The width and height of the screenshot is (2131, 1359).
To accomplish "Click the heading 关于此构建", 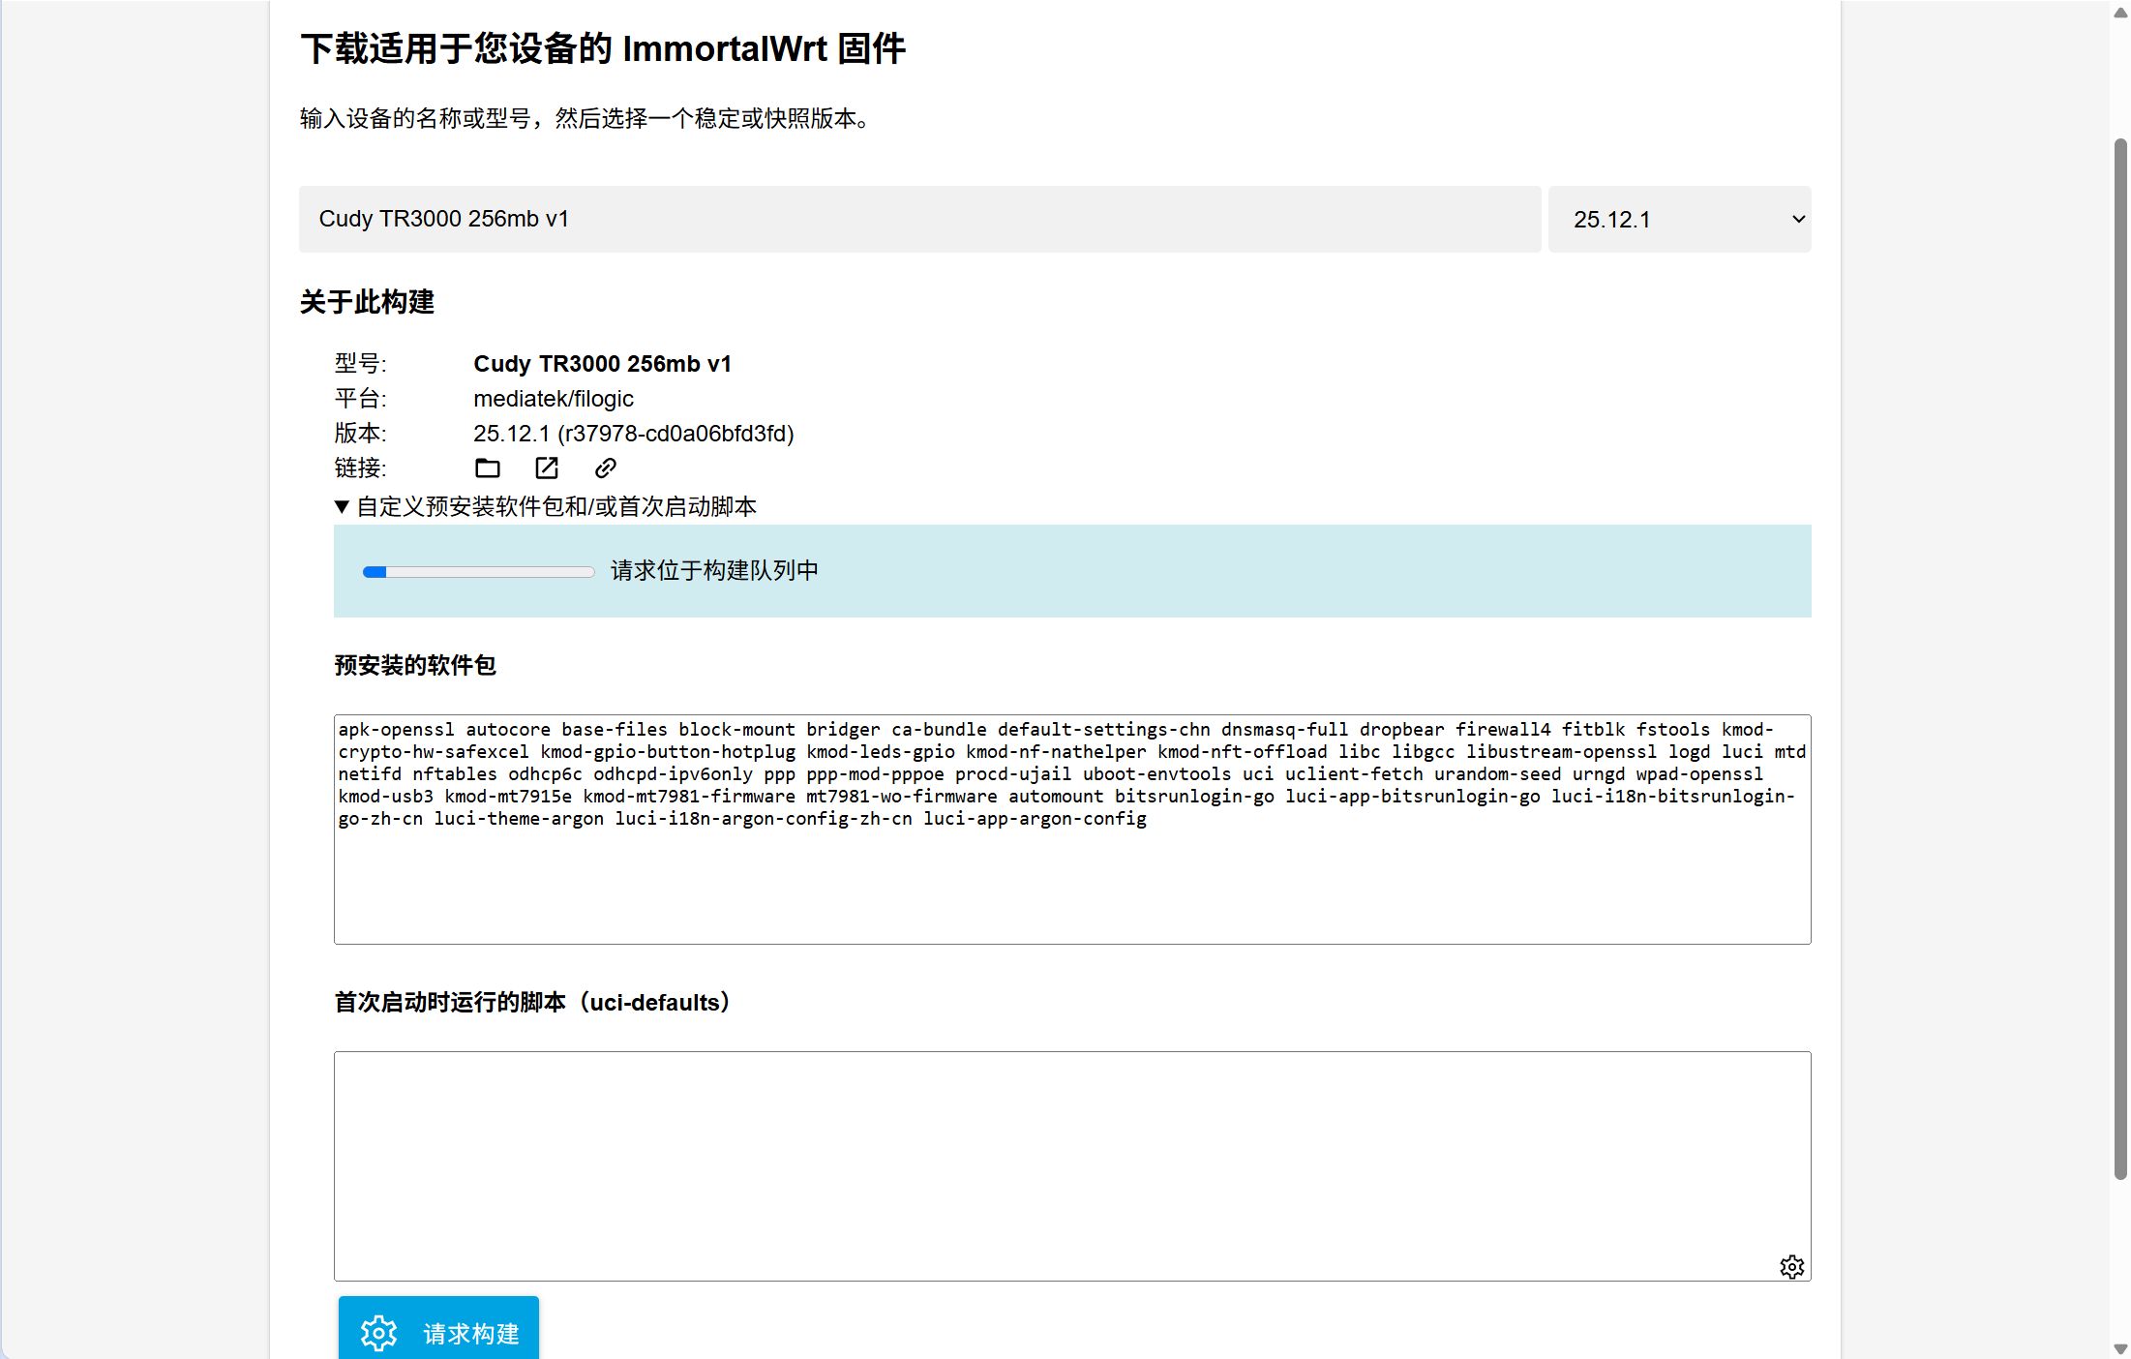I will pyautogui.click(x=367, y=302).
